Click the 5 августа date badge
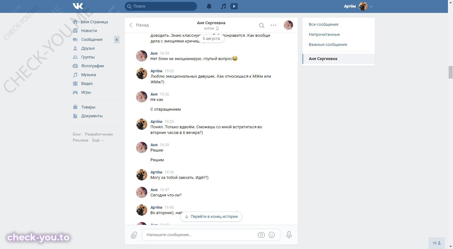Viewport: 453px width, 249px height. [211, 39]
